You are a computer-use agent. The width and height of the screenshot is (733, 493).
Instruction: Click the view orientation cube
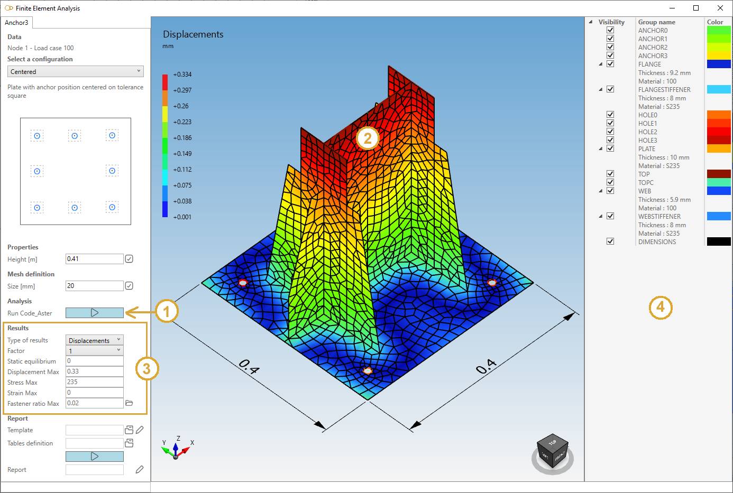552,451
